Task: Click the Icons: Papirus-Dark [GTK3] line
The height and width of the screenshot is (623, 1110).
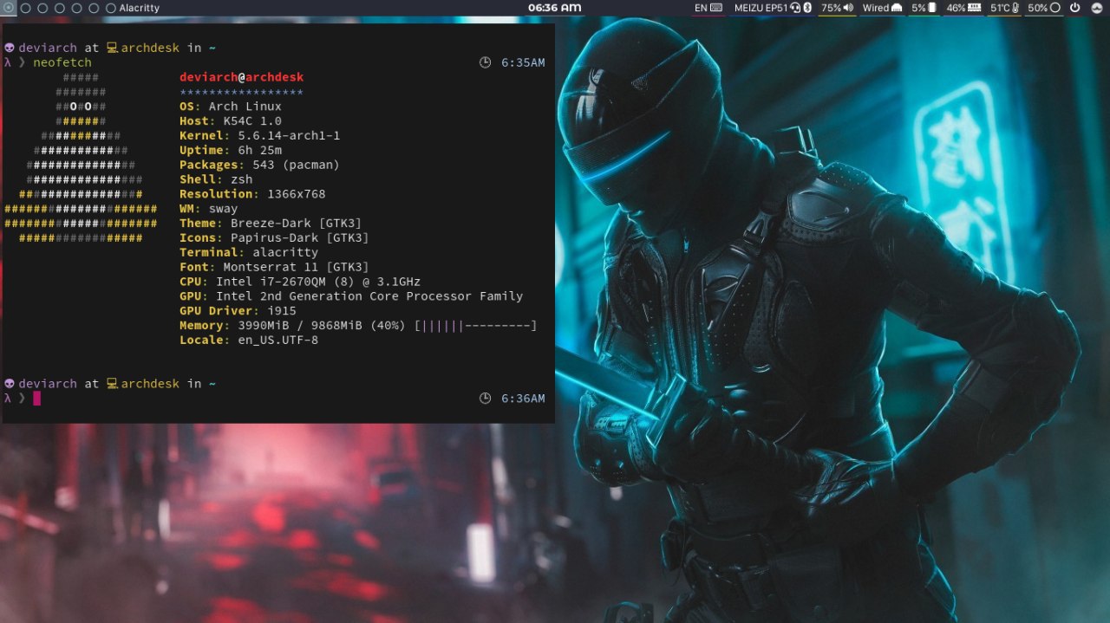Action: [274, 237]
